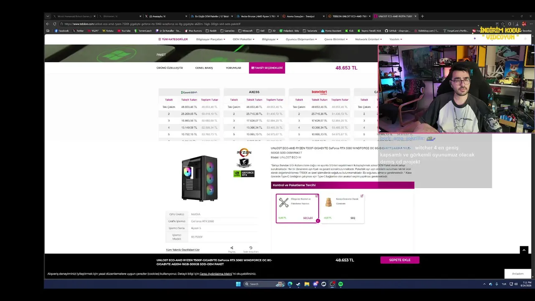535x301 pixels.
Task: Click the Bankkart installment table header
Action: coord(319,92)
